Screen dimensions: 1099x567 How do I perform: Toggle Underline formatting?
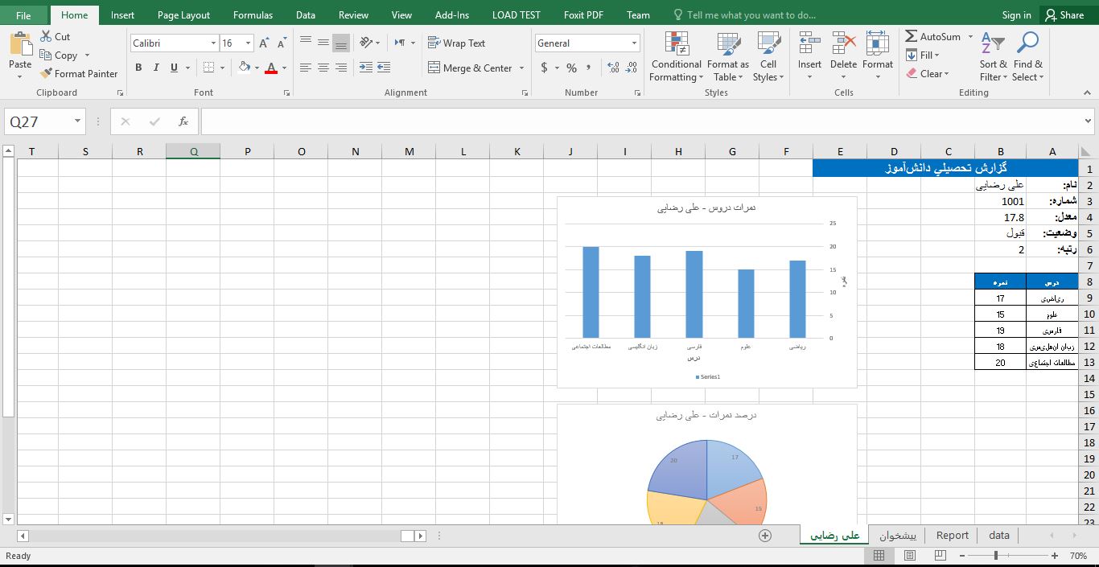(x=174, y=68)
